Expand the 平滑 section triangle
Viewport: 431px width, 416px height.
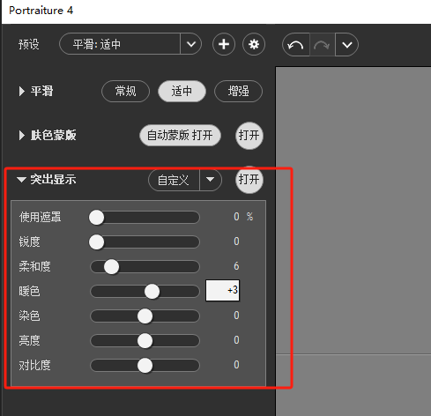tap(21, 91)
